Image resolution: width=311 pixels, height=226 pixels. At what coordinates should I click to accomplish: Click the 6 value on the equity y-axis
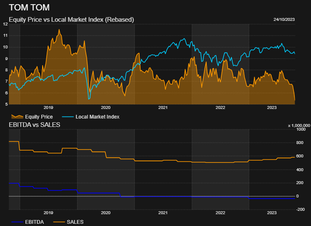pyautogui.click(x=6, y=93)
